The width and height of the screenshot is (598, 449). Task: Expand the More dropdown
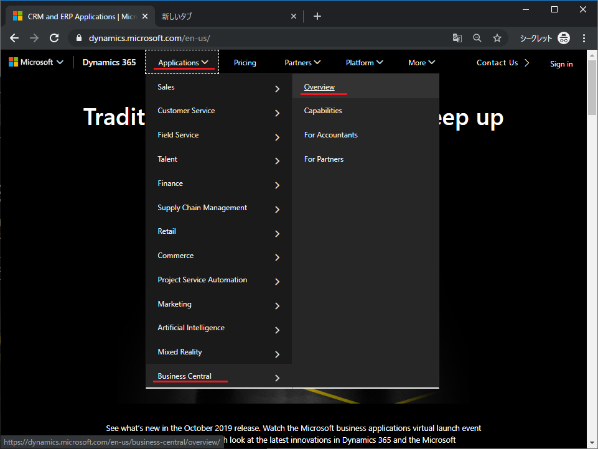[x=421, y=63]
